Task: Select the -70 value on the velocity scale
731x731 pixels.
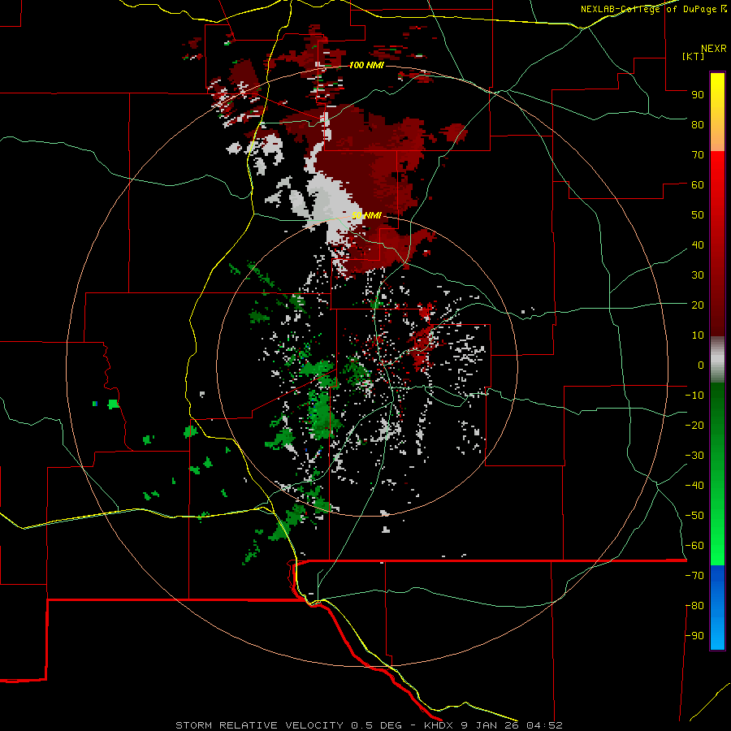Action: click(x=694, y=576)
